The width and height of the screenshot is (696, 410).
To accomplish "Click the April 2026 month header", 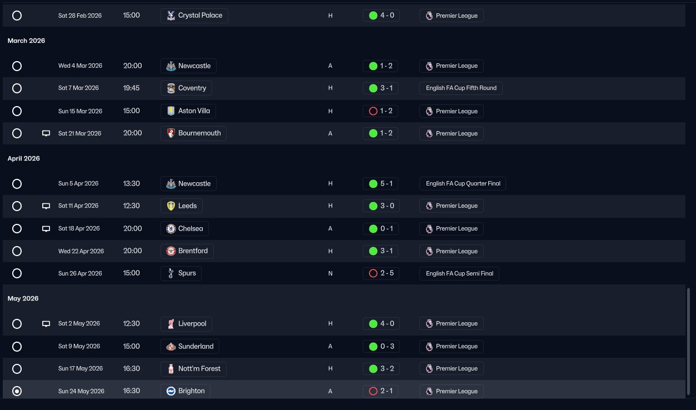I will click(x=24, y=159).
